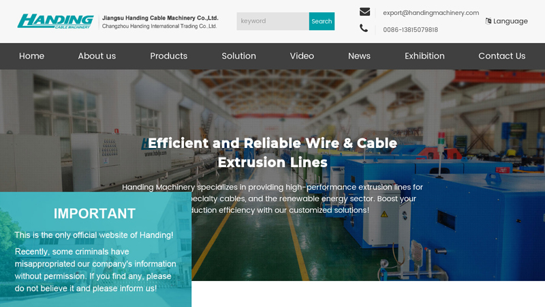Go to the About us page
The width and height of the screenshot is (545, 307).
[x=97, y=56]
